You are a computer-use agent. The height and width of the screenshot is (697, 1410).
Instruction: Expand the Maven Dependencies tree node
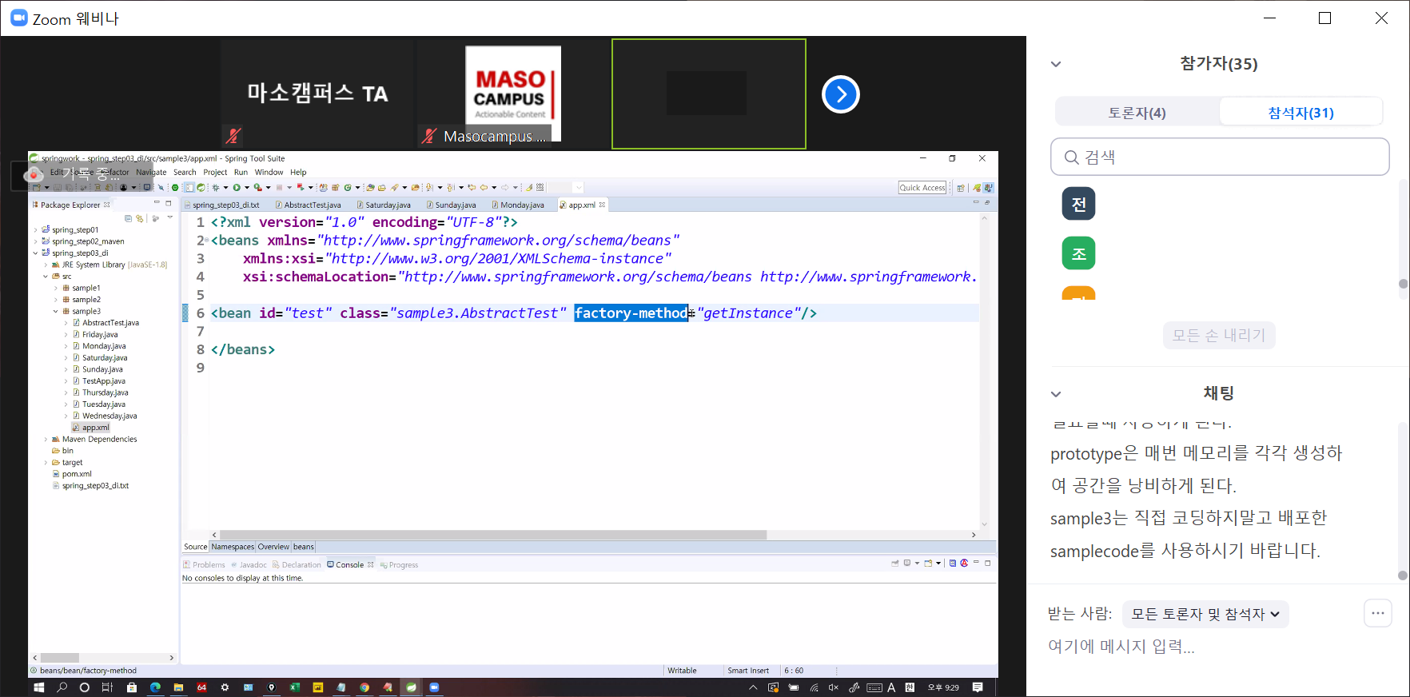(x=46, y=440)
